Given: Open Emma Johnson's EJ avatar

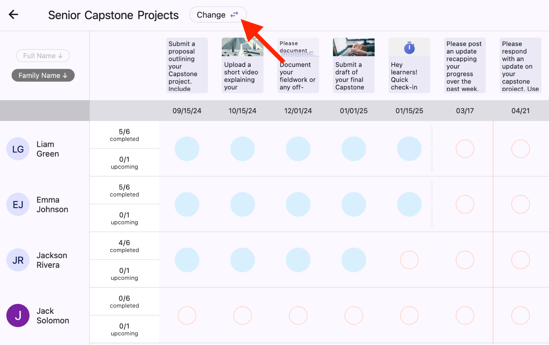Looking at the screenshot, I should tap(18, 205).
